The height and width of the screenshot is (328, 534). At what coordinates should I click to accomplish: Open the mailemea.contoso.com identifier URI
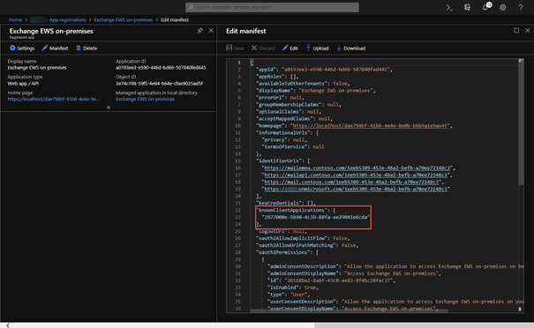click(x=357, y=168)
